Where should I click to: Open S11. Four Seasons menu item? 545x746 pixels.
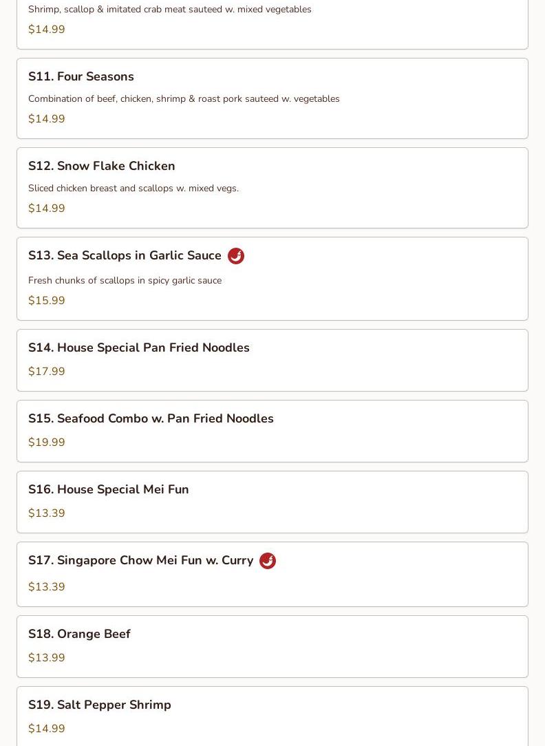point(81,76)
